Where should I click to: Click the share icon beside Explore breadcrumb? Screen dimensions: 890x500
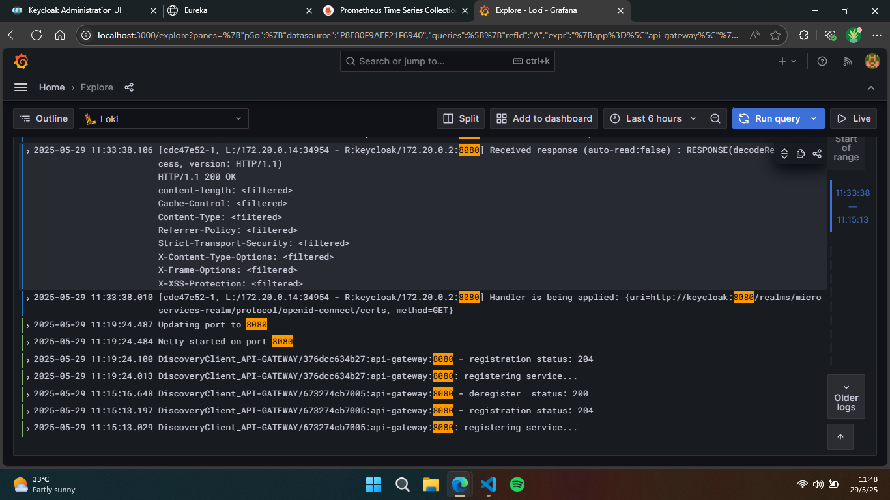[129, 87]
